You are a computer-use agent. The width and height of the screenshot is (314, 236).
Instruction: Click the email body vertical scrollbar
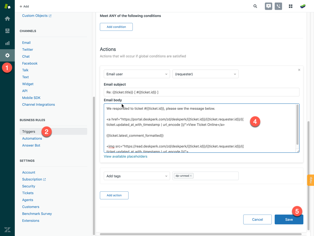coord(297,124)
